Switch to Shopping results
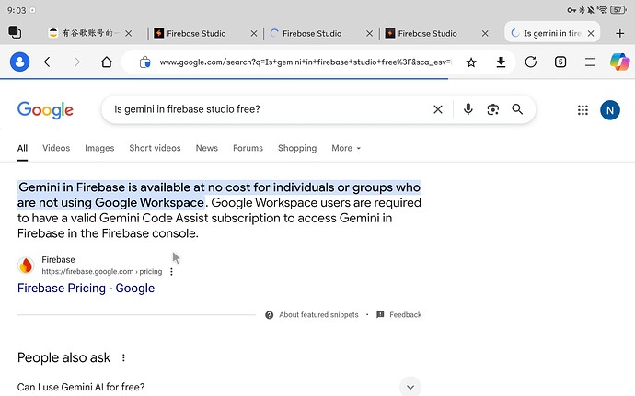Image resolution: width=635 pixels, height=396 pixels. pyautogui.click(x=297, y=148)
